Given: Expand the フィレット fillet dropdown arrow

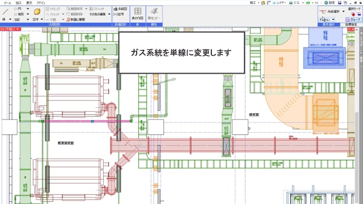Looking at the screenshot, I should (63, 14).
